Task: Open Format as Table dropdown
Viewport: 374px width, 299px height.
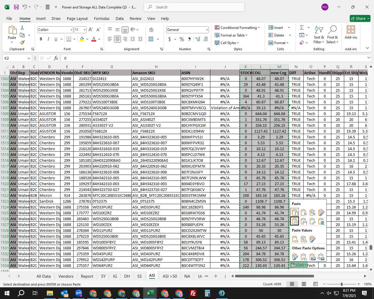Action: click(231, 35)
